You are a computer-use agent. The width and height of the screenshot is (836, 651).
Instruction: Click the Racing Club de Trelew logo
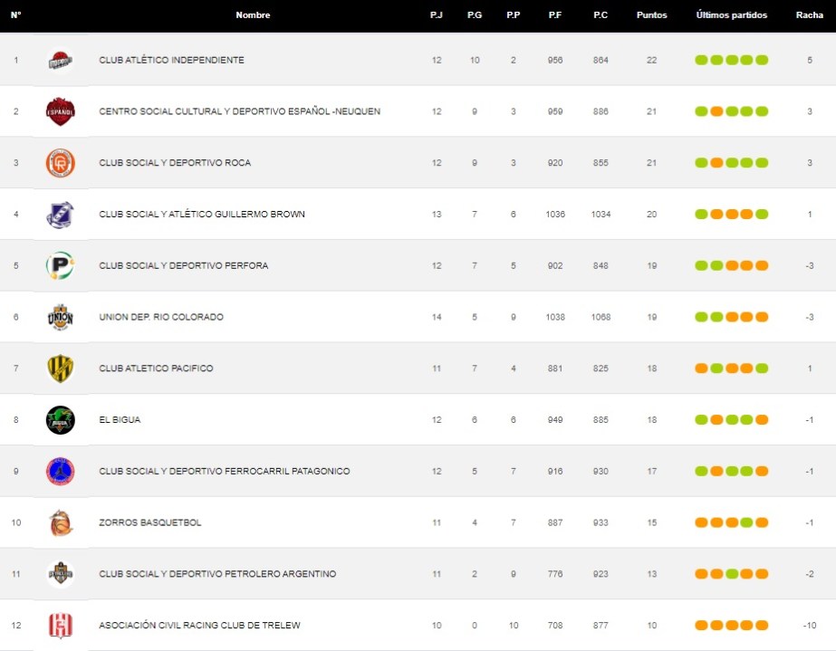pyautogui.click(x=60, y=626)
